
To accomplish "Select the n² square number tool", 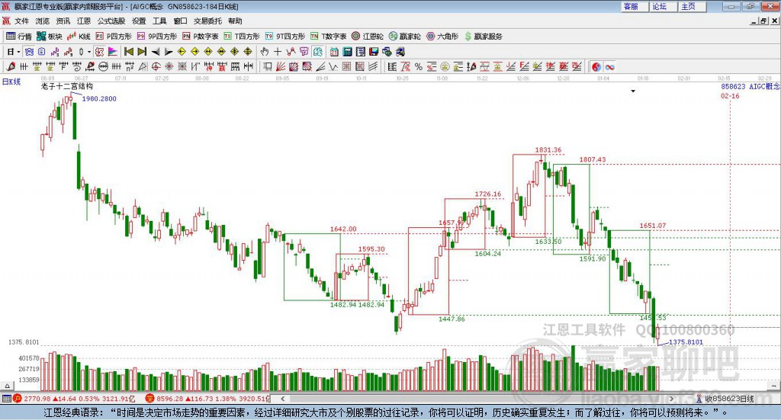I will click(130, 66).
